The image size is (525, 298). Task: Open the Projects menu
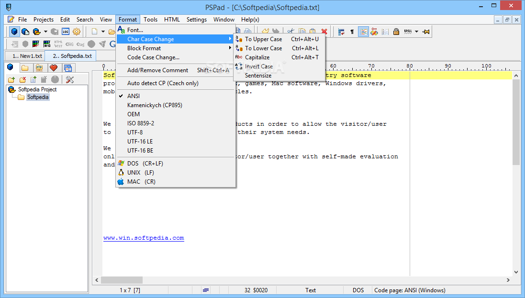pos(44,20)
